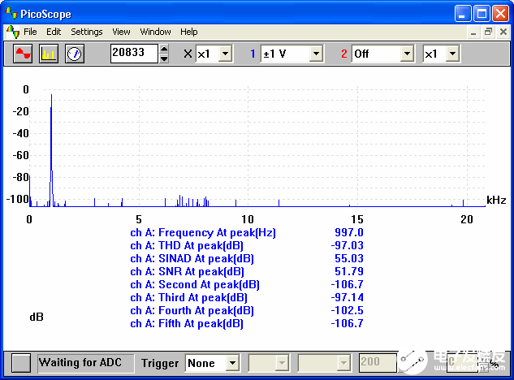This screenshot has width=514, height=380.
Task: Click the Third At peak(dB) measurement label
Action: [x=188, y=297]
